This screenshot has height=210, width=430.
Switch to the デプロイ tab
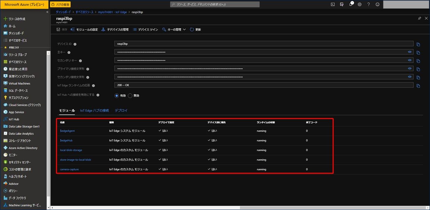coord(121,110)
